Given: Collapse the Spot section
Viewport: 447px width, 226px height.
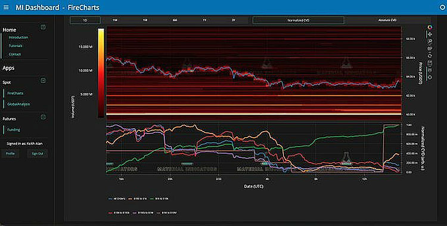Looking at the screenshot, I should point(43,81).
